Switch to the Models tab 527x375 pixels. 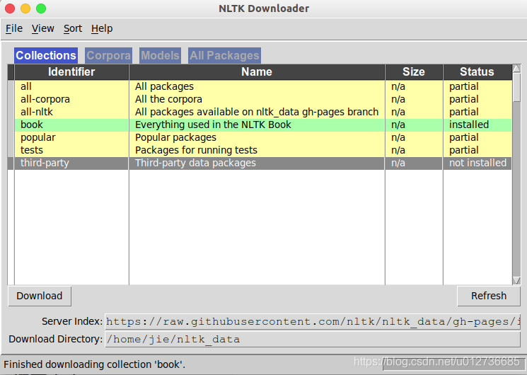tap(160, 55)
